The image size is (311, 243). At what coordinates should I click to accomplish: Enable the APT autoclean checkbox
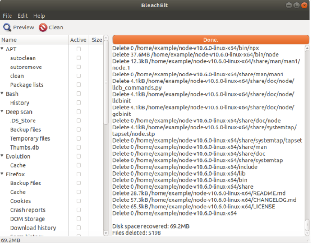coord(79,58)
